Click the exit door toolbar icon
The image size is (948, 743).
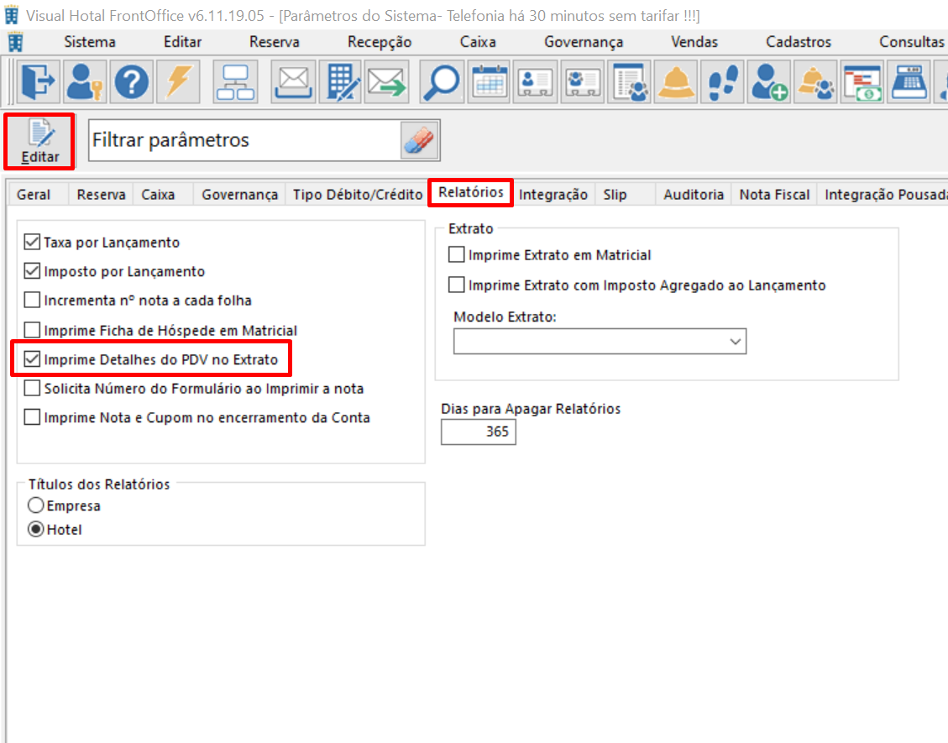coord(38,81)
